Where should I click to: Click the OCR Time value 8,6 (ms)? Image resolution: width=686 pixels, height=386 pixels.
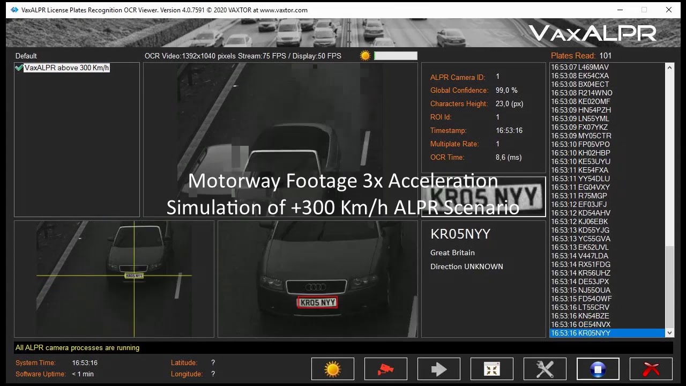tap(509, 157)
